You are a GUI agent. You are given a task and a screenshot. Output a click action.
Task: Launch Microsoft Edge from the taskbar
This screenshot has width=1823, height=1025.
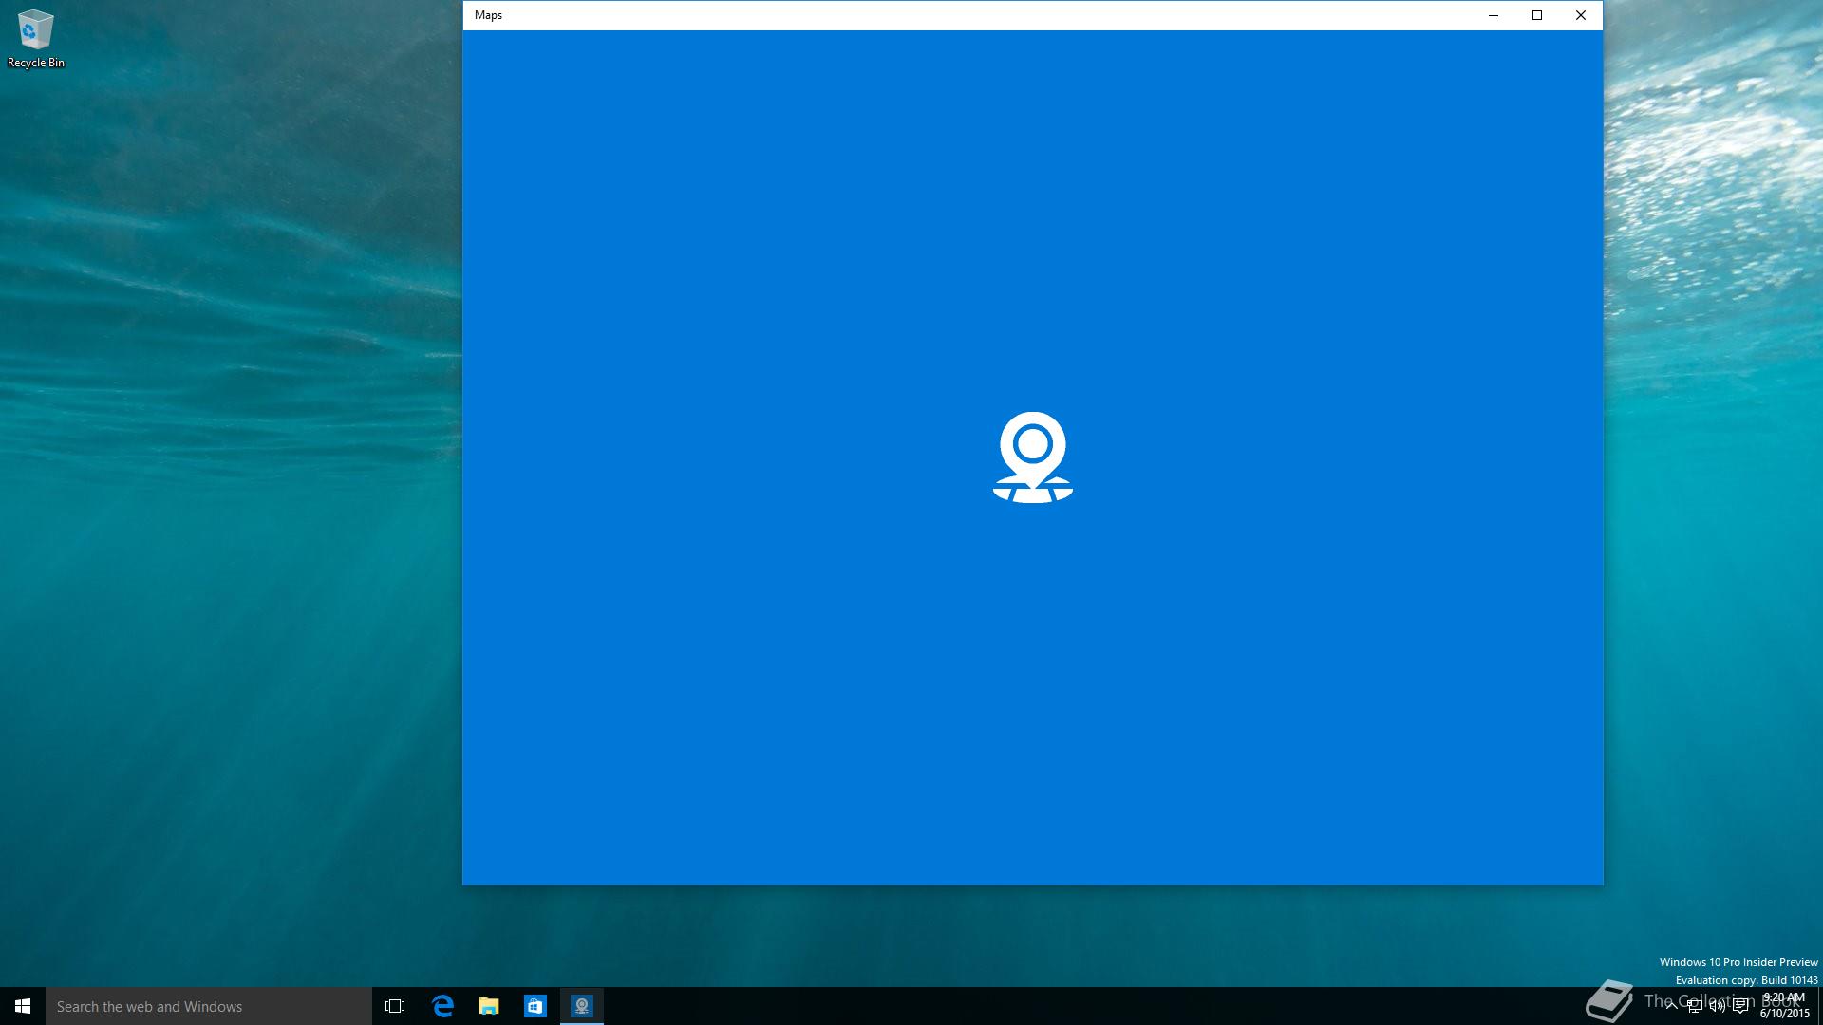pyautogui.click(x=442, y=1006)
